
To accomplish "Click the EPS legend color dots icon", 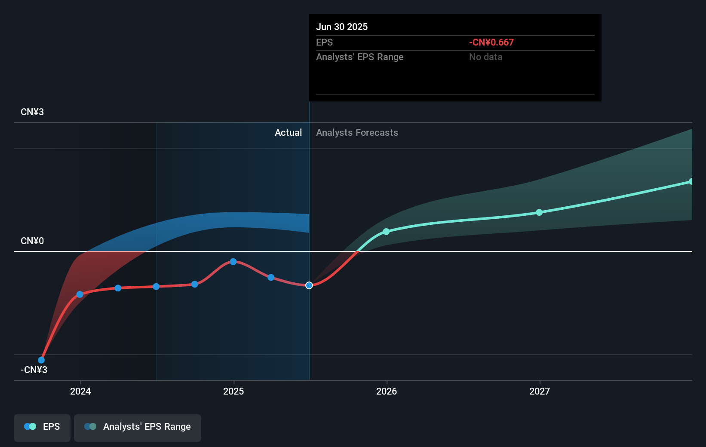I will tap(30, 426).
